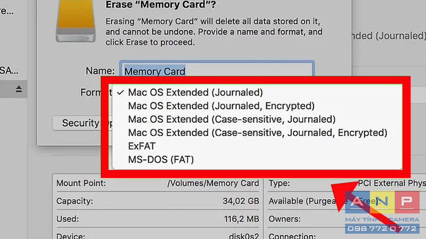Choose the ExFAT format option

pos(142,147)
